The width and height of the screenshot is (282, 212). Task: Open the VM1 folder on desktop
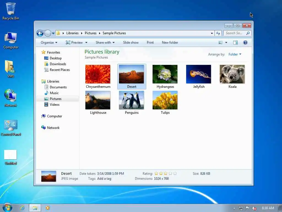click(10, 69)
